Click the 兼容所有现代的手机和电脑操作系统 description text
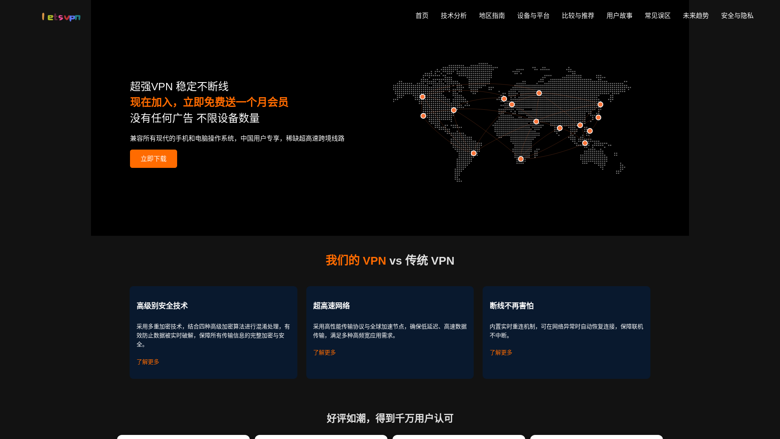This screenshot has height=439, width=780. [x=237, y=138]
